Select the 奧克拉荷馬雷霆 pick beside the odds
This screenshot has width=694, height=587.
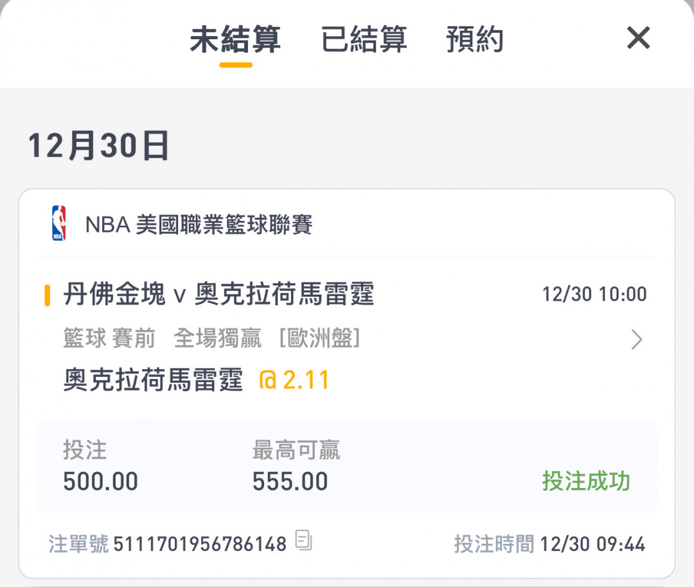pyautogui.click(x=153, y=381)
